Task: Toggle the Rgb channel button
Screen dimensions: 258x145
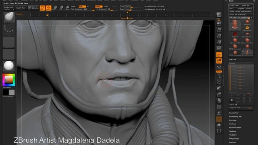Action: tap(82, 6)
